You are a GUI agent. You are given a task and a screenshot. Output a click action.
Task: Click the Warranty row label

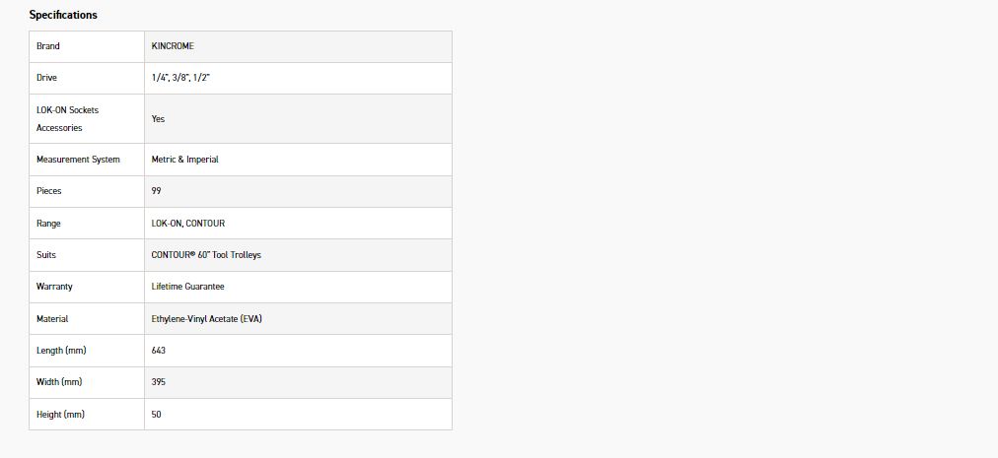54,287
